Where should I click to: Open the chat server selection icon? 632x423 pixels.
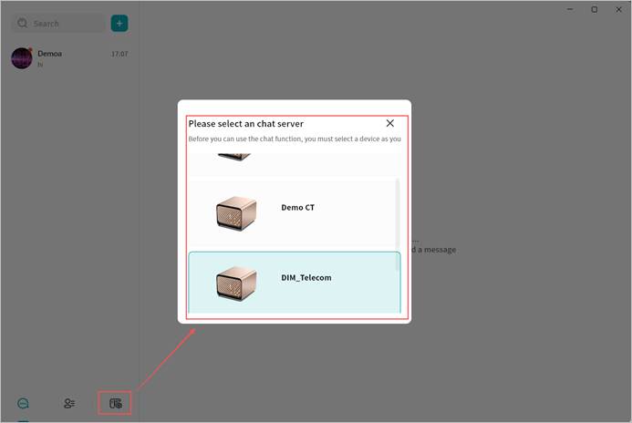click(x=115, y=403)
